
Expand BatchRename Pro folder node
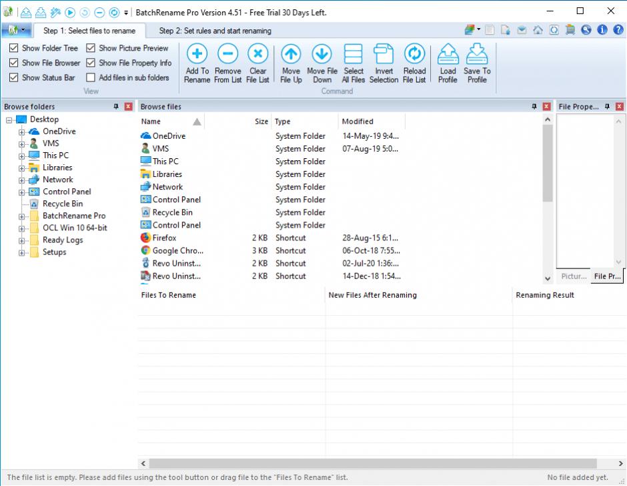click(x=21, y=216)
